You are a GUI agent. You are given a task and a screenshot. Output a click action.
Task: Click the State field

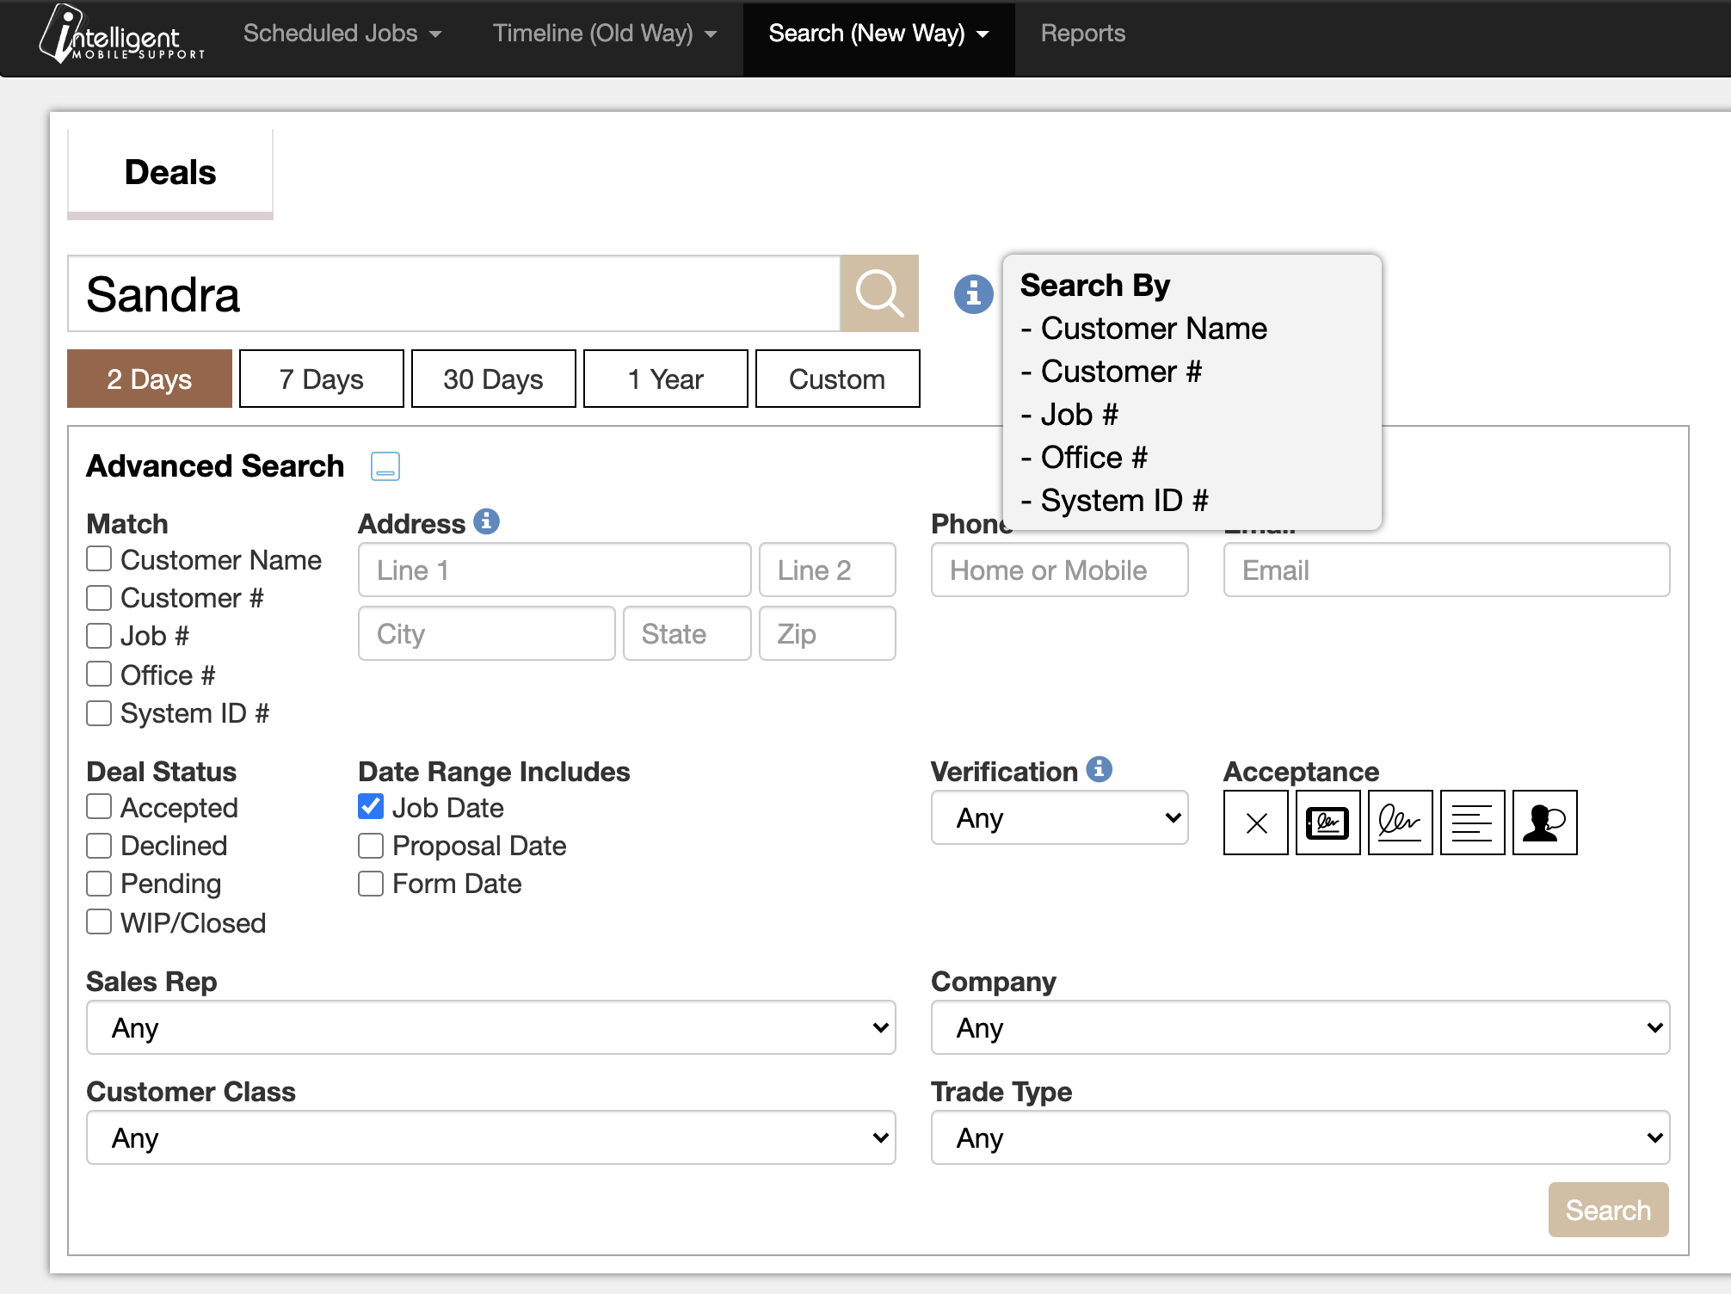tap(687, 633)
